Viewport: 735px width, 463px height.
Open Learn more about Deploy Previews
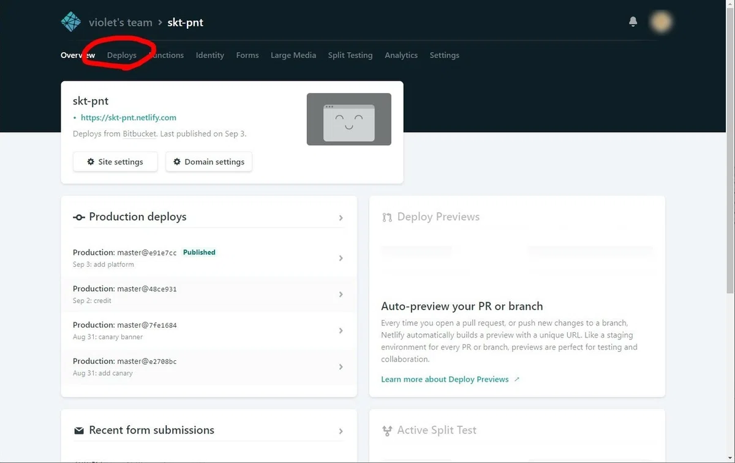coord(450,379)
